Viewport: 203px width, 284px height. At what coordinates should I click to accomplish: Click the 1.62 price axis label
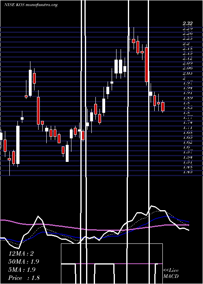point(188,142)
